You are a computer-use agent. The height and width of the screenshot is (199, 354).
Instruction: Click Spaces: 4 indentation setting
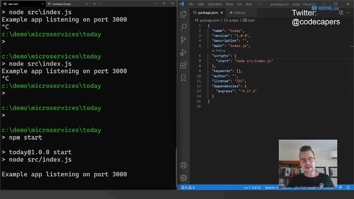(x=271, y=187)
